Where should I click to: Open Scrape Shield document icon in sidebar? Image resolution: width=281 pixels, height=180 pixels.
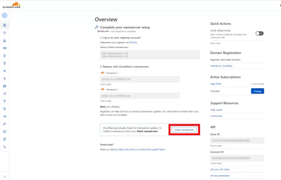click(5, 139)
